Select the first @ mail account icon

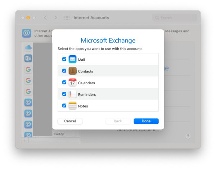[x=28, y=102]
